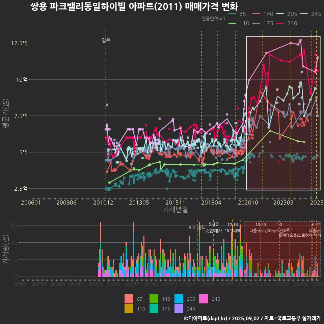Screen dimensions: 324x324
Task: Click the chart title about 쌍용 파크밸리동일하이빌
Action: 134,6
